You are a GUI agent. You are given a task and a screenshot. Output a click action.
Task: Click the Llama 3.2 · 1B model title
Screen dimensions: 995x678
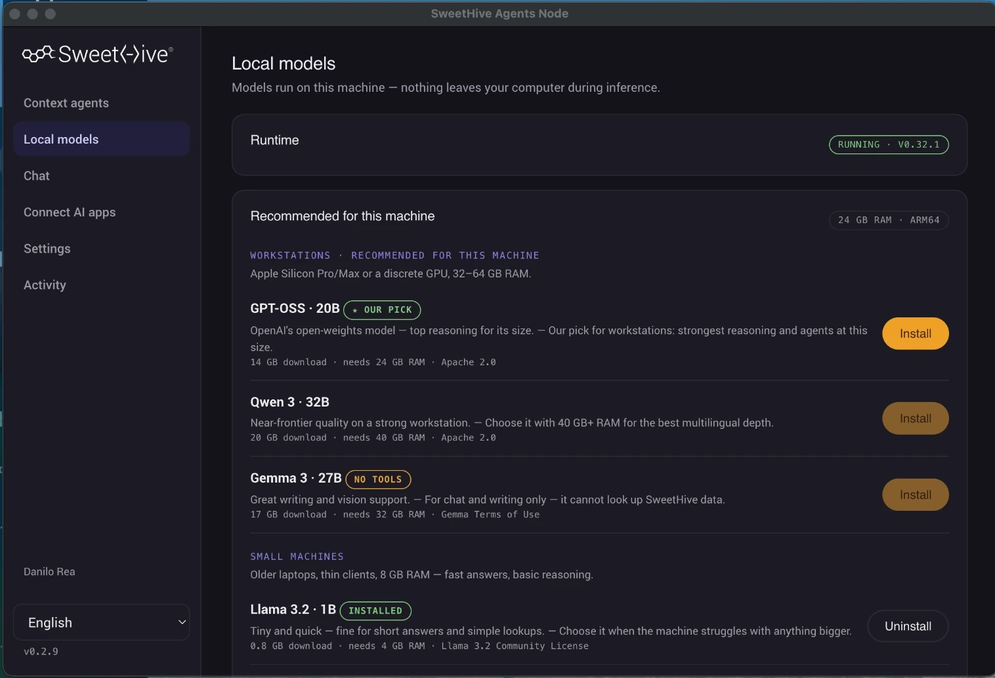[293, 609]
